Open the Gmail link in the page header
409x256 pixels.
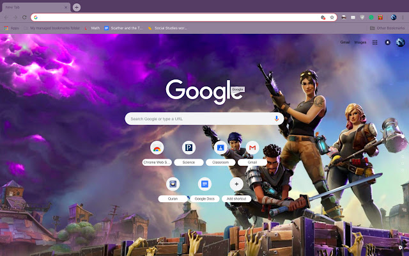[x=345, y=42]
